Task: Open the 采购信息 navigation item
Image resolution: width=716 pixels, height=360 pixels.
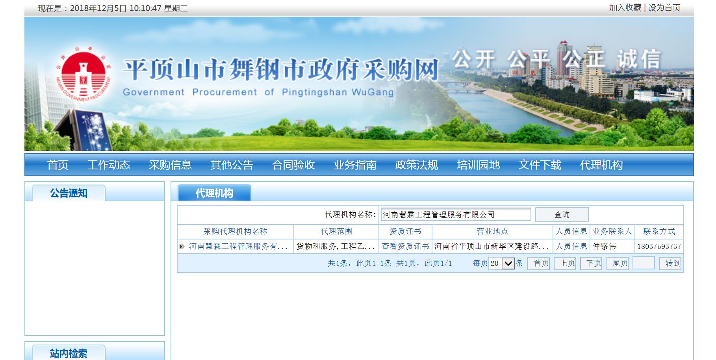Action: click(170, 165)
